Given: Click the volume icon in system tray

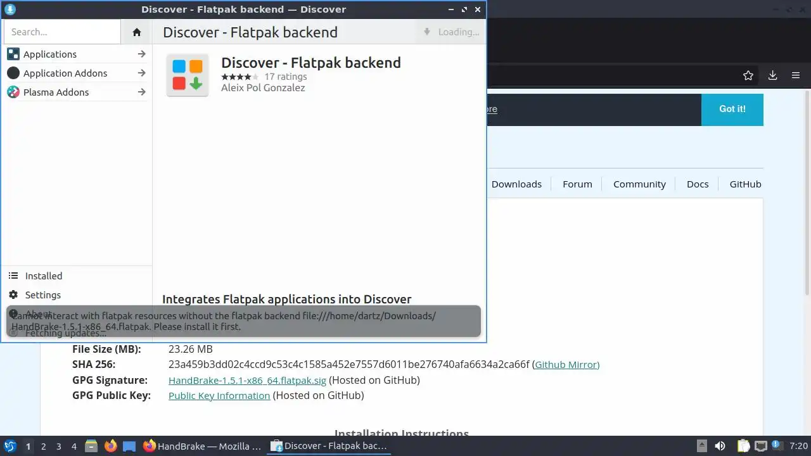Looking at the screenshot, I should click(720, 446).
